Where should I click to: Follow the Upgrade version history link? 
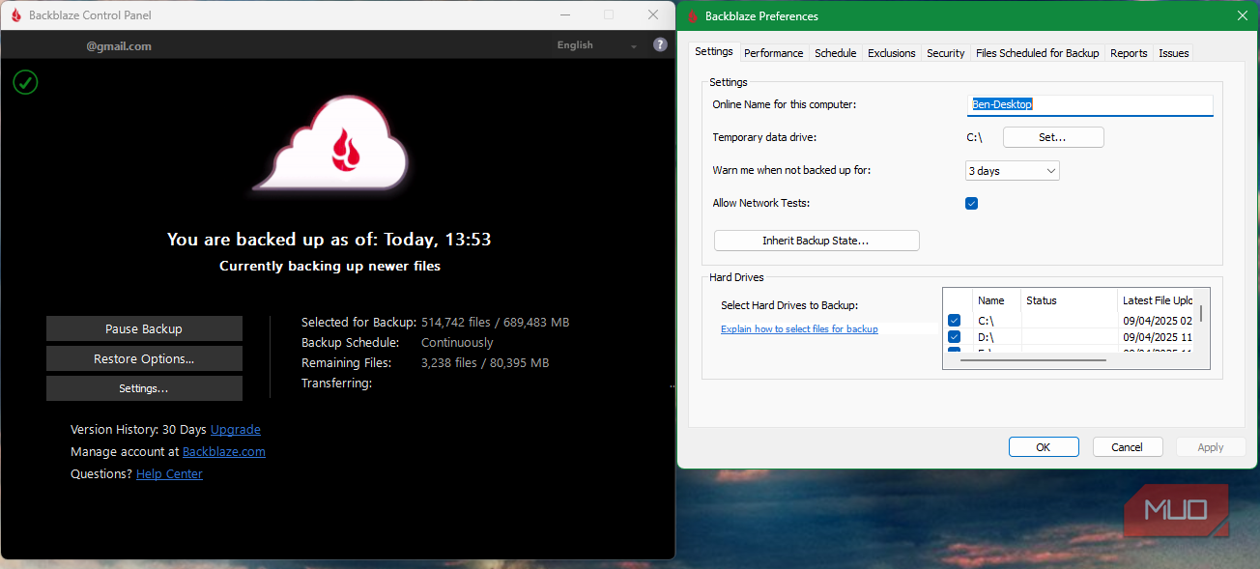236,430
